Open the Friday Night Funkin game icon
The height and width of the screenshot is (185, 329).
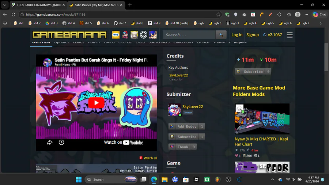(125, 35)
